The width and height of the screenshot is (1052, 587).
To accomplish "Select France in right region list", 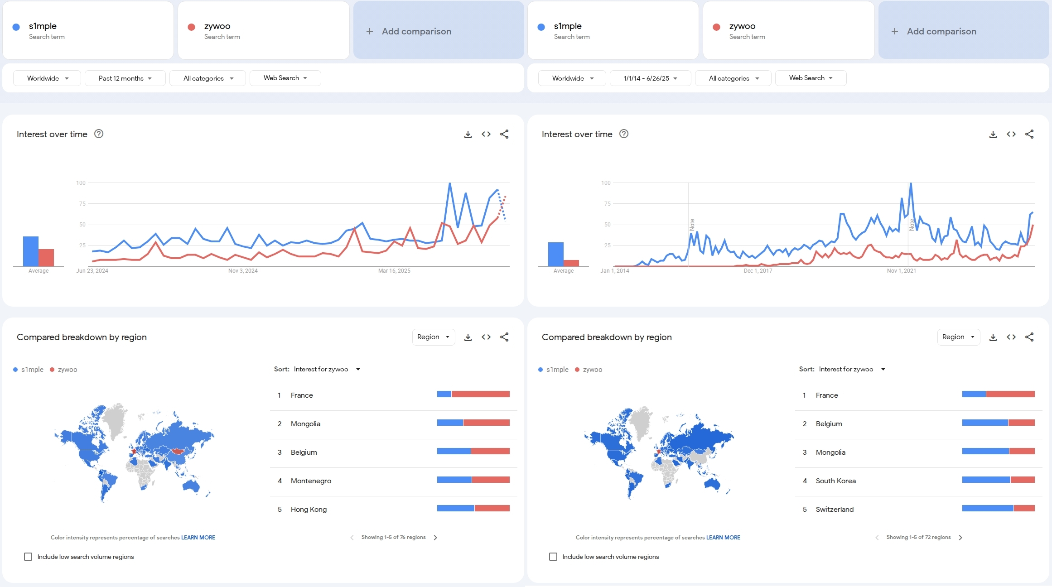I will pyautogui.click(x=918, y=395).
